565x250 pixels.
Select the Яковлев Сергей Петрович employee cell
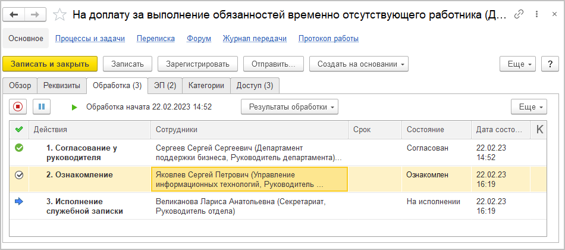250,179
